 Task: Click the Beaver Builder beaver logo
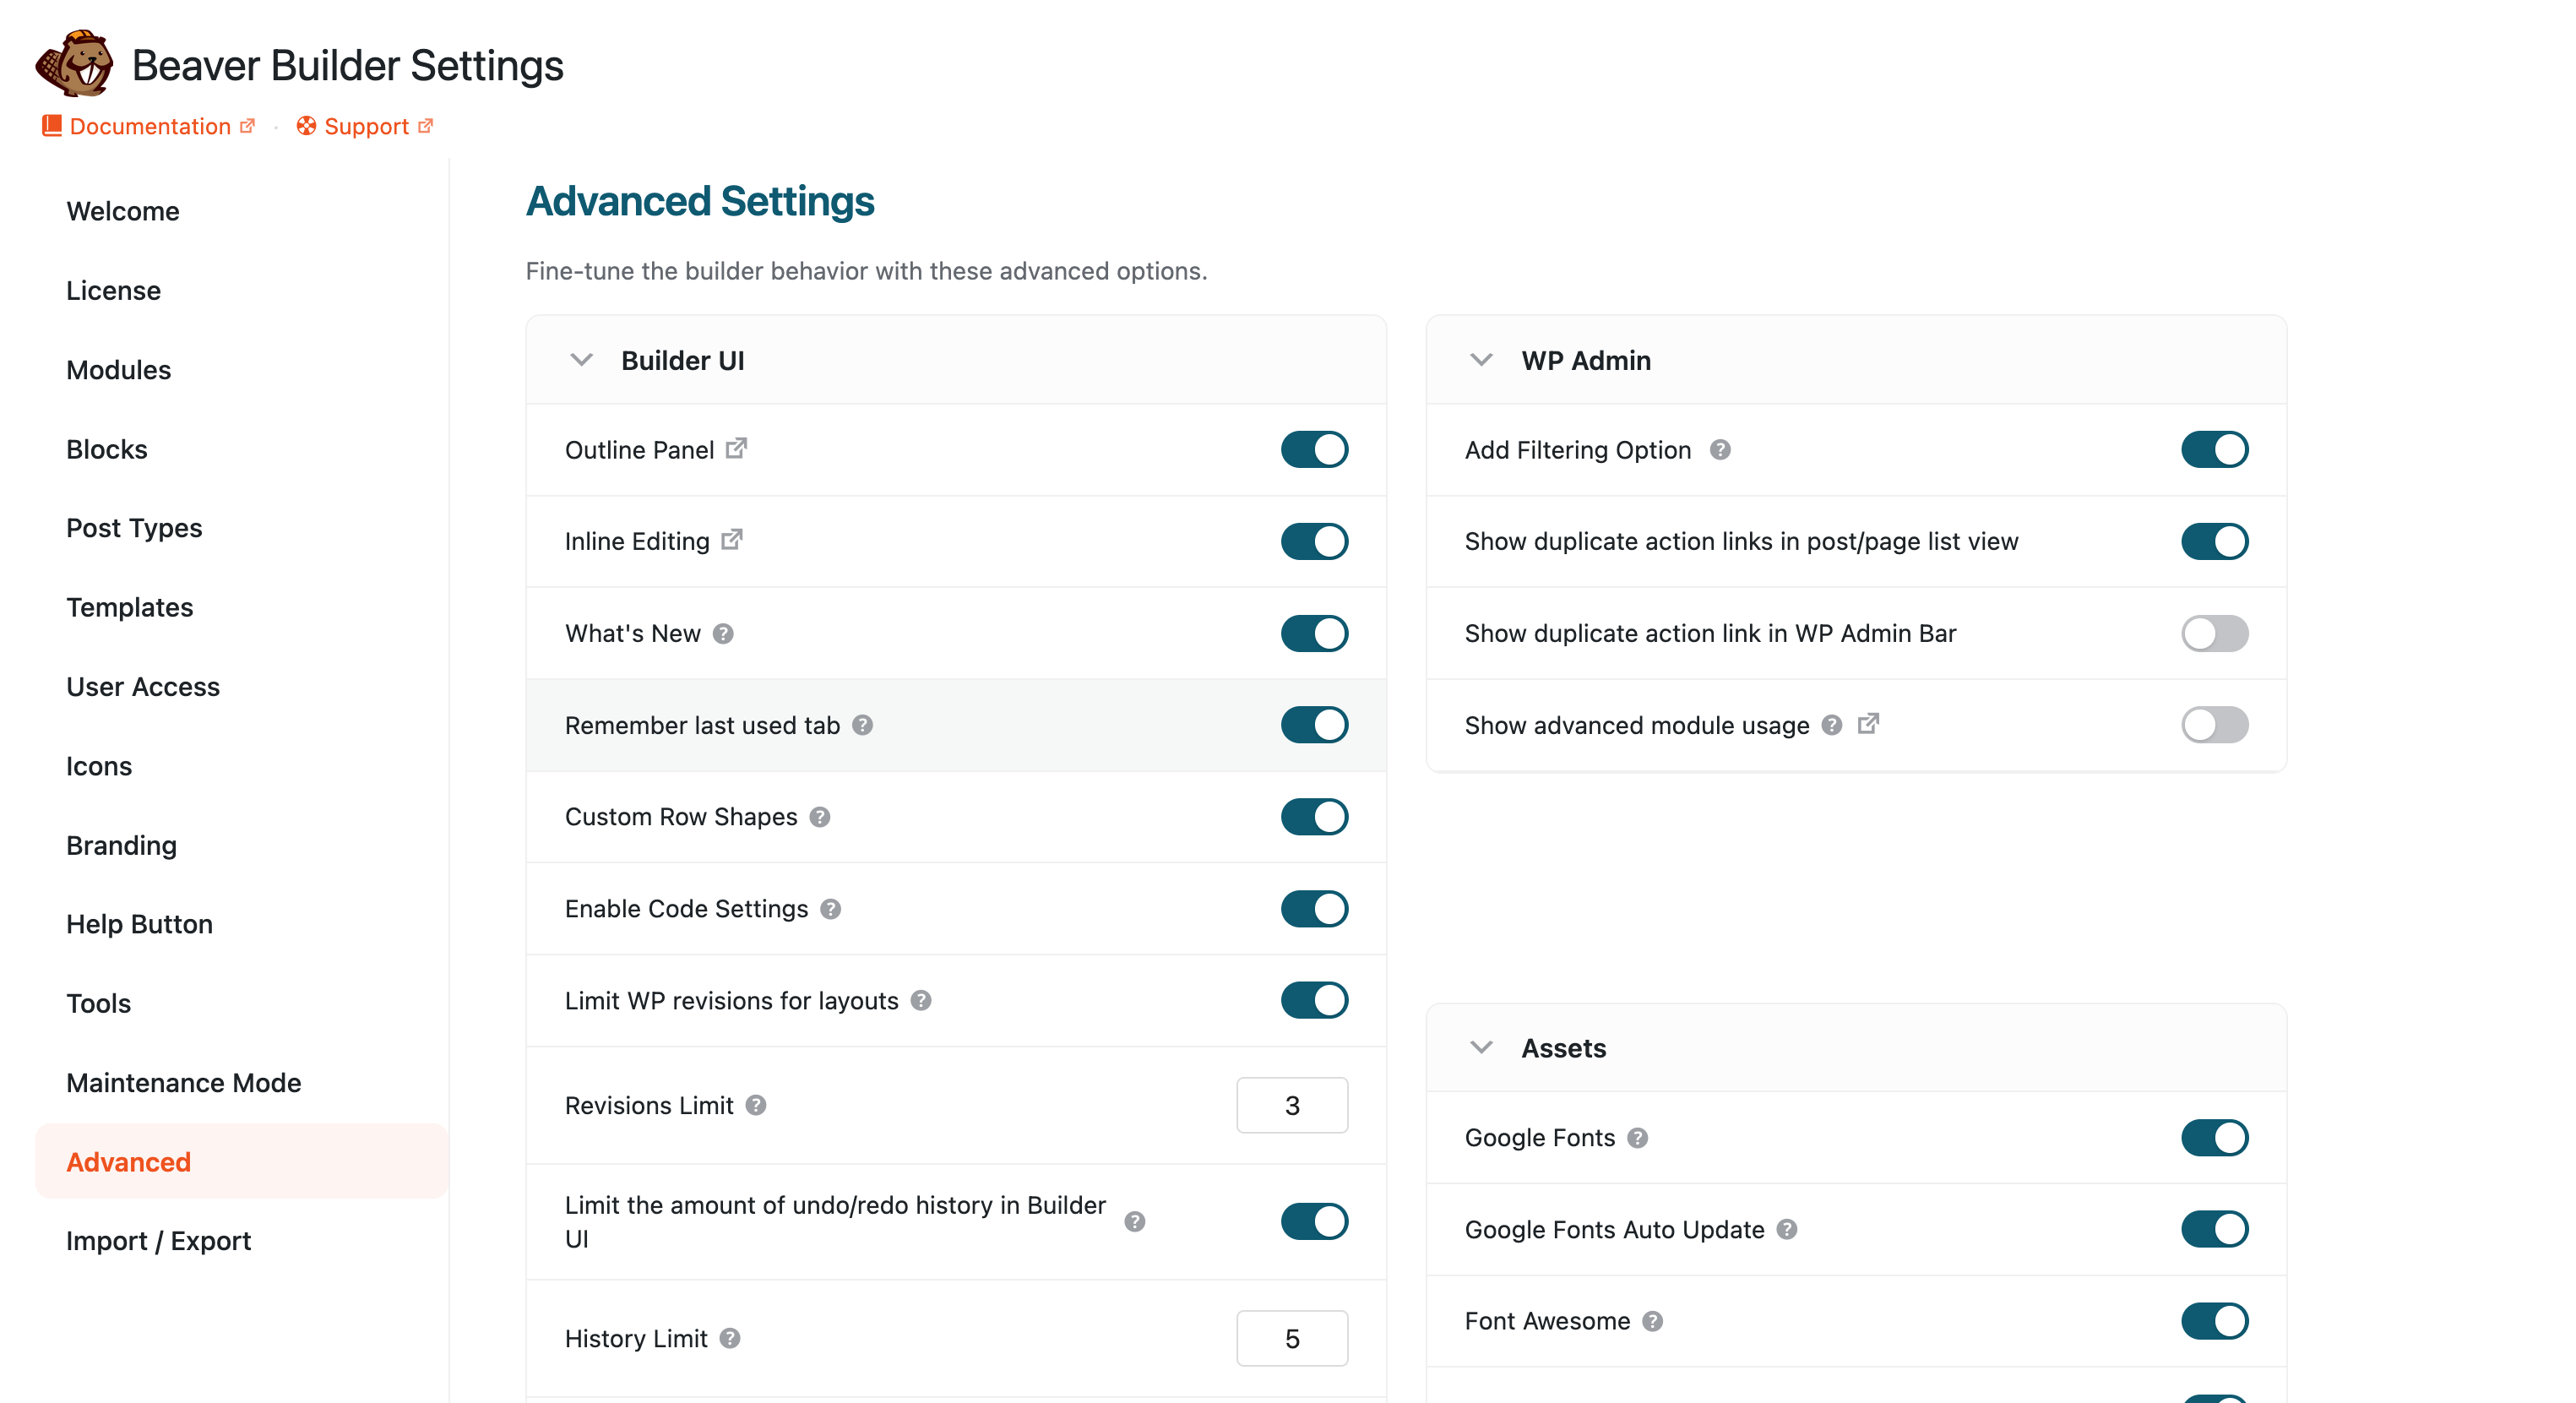pos(75,63)
